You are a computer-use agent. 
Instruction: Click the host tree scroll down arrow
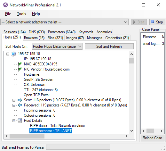click(x=131, y=130)
